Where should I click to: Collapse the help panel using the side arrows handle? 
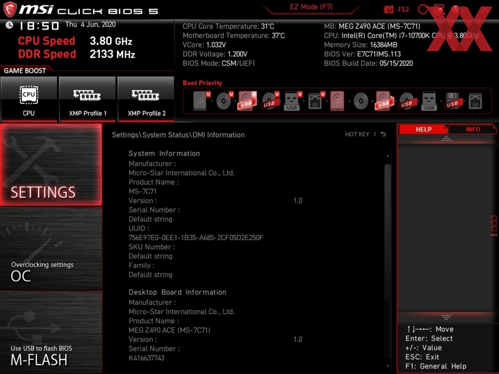pyautogui.click(x=493, y=226)
